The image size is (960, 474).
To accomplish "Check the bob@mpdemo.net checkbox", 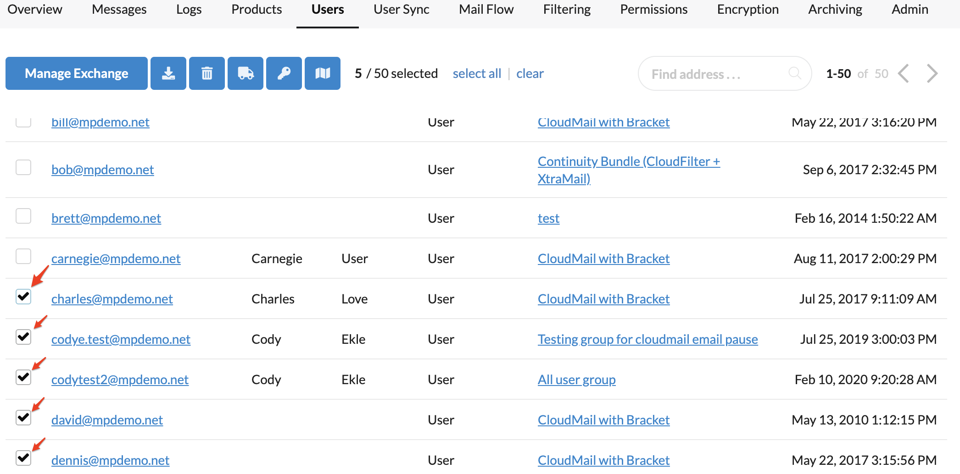I will pos(23,167).
